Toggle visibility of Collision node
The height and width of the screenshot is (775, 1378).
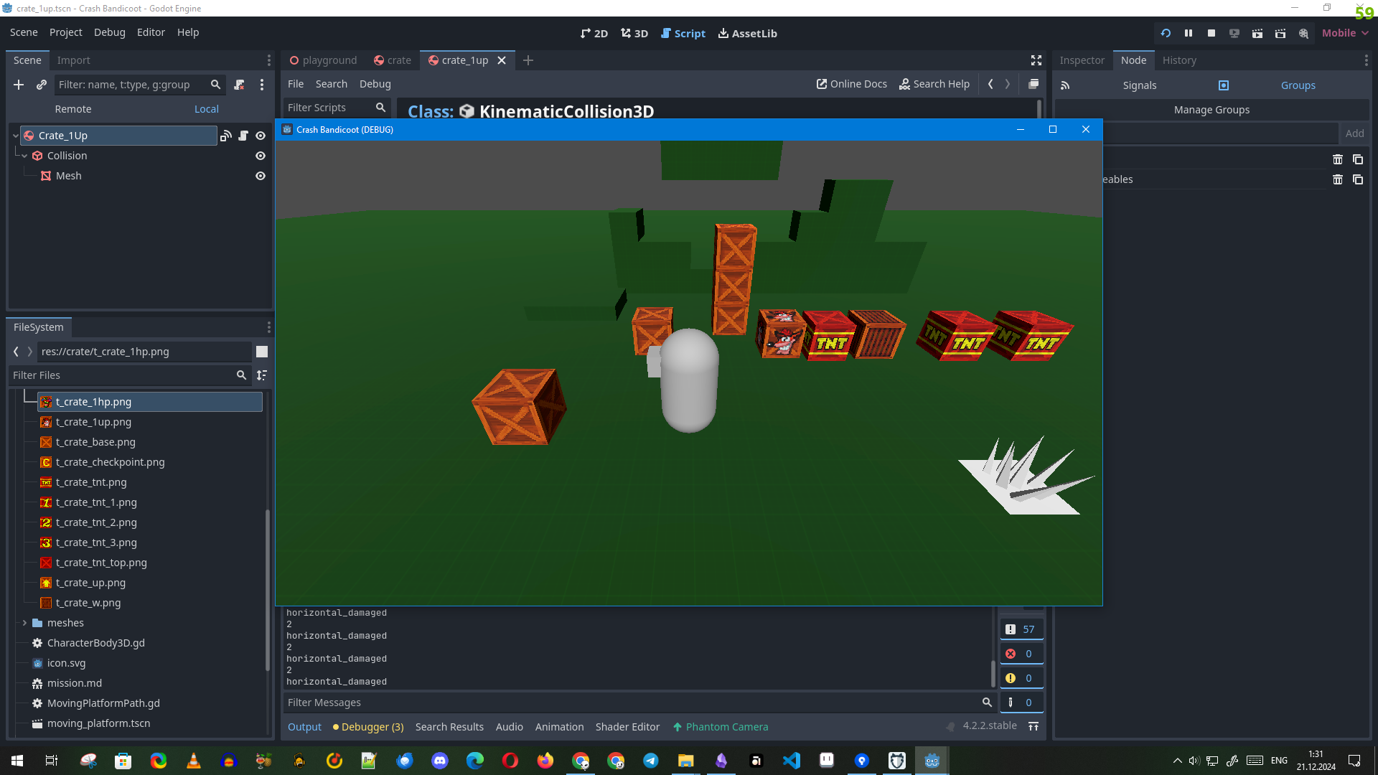tap(261, 156)
